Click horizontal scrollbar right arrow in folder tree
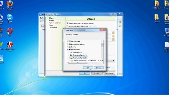The height and width of the screenshot is (95, 169). [100, 63]
